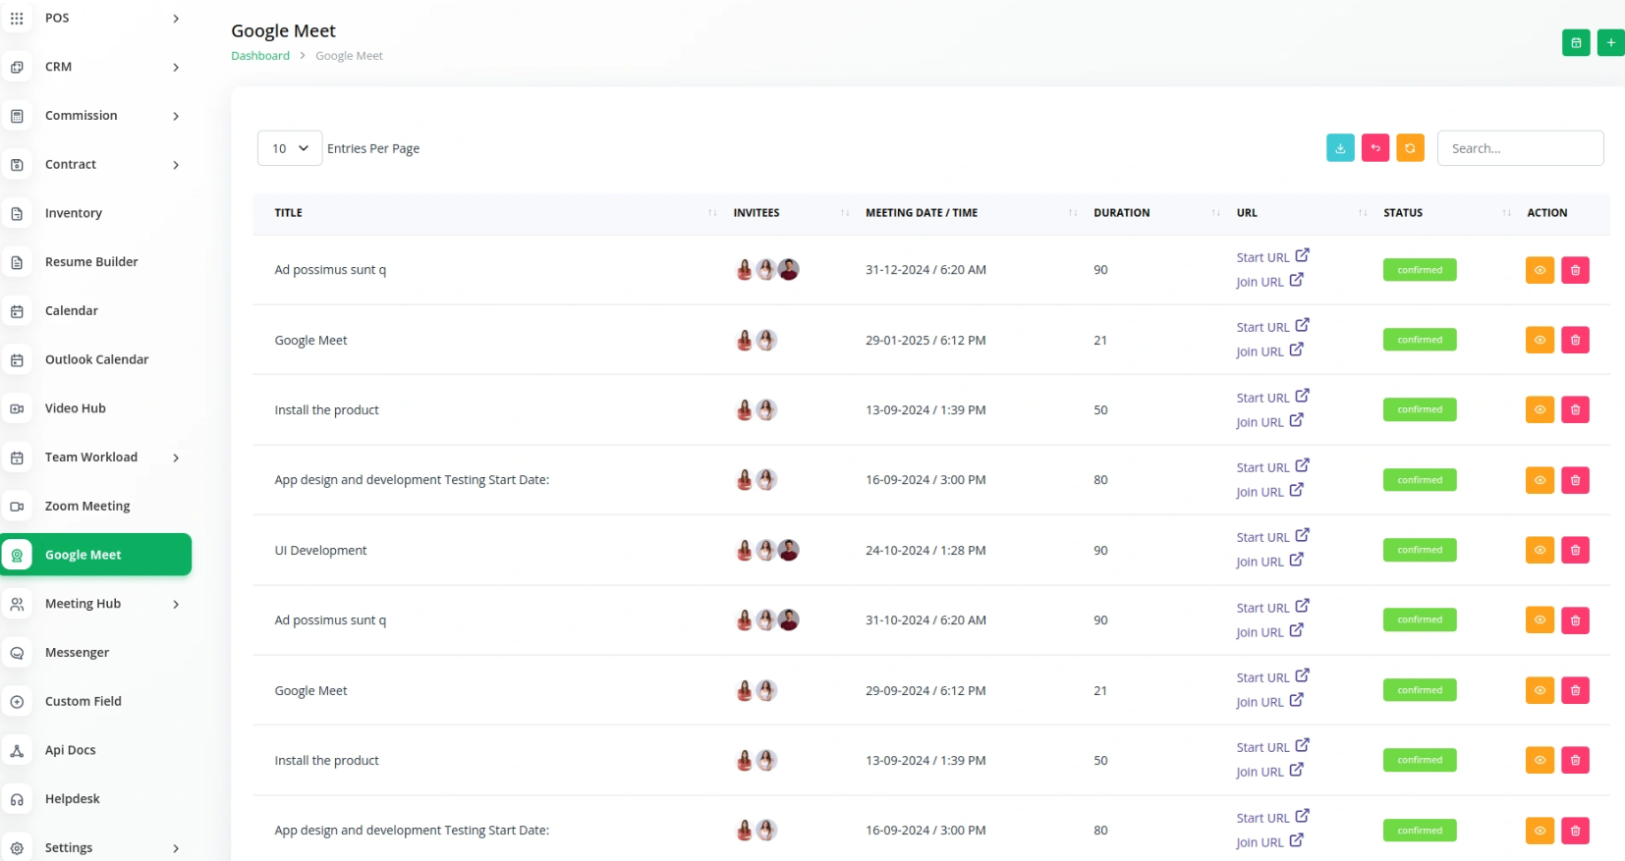Click the green plus create meeting button
Image resolution: width=1625 pixels, height=861 pixels.
pyautogui.click(x=1611, y=42)
